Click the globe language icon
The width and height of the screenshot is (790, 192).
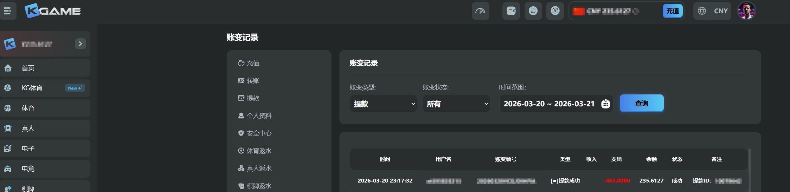702,11
